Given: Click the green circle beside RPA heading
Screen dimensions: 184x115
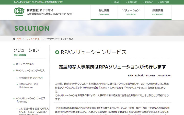Looking at the screenshot, I should pos(57,52).
